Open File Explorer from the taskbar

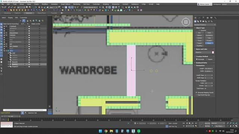pyautogui.click(x=111, y=131)
